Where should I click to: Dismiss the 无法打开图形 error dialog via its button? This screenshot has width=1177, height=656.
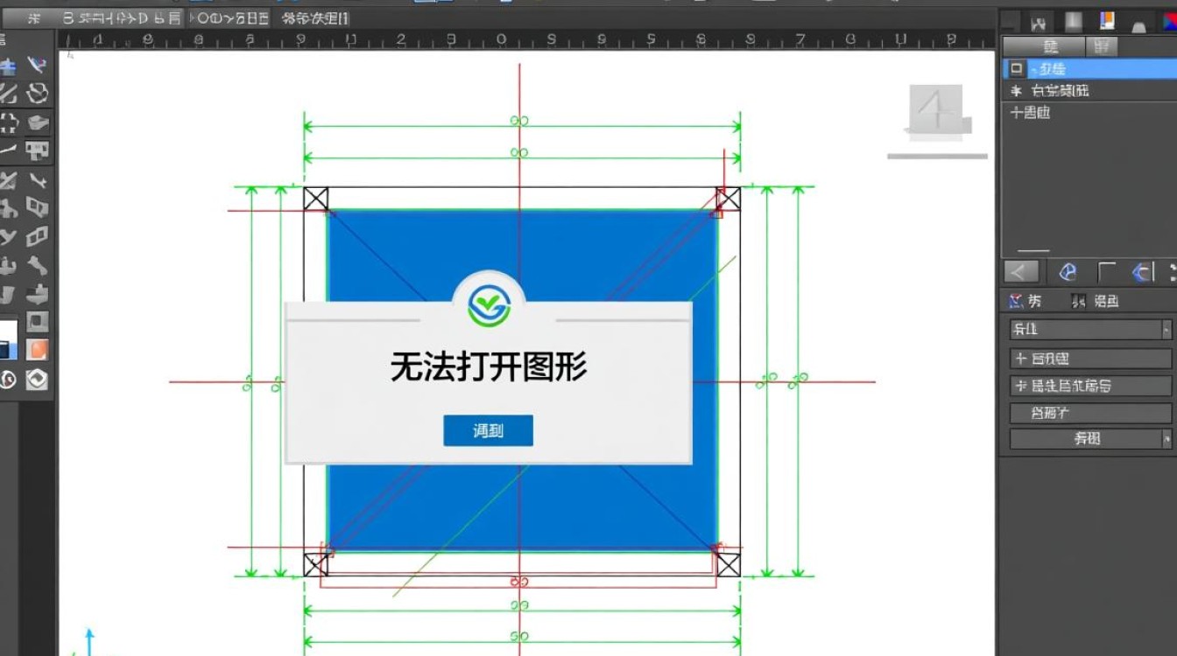(488, 429)
